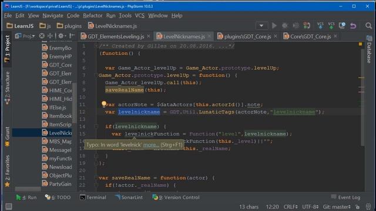This screenshot has width=376, height=211.
Task: Click the Debug bug icon
Action: coord(285,26)
